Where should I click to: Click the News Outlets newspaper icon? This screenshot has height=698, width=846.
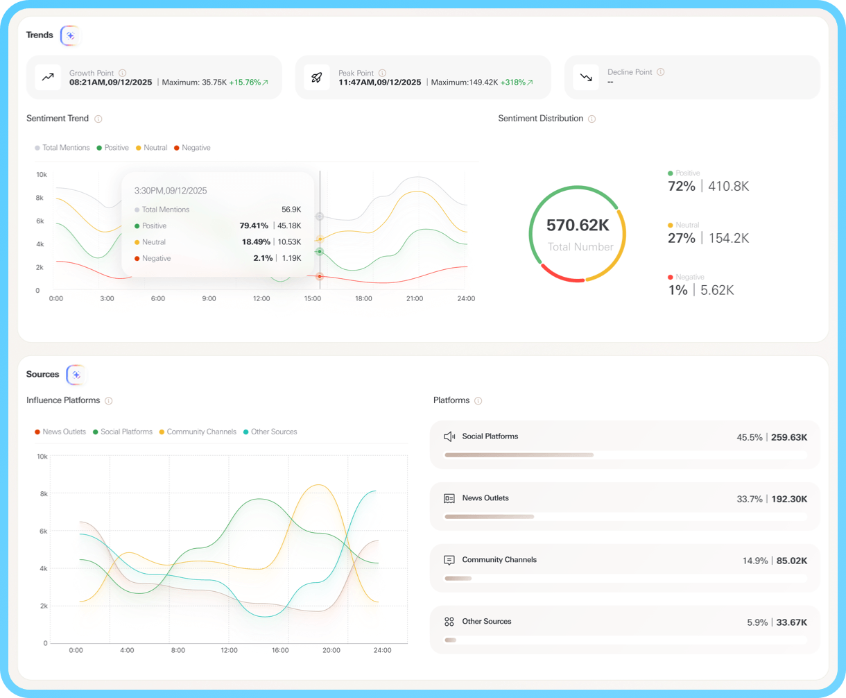[x=449, y=498]
